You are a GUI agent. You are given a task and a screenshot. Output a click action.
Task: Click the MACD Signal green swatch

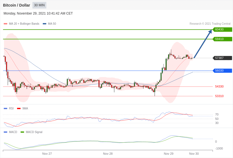[22, 132]
